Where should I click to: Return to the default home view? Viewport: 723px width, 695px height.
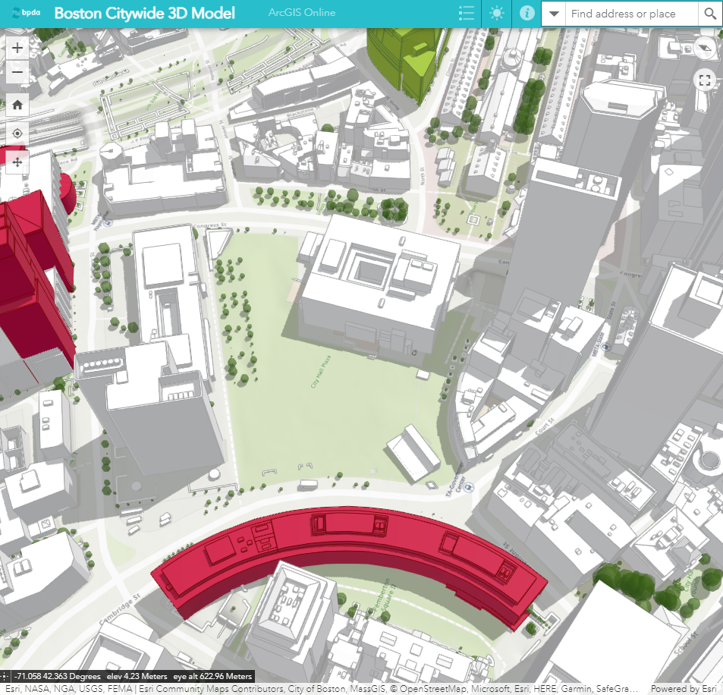(x=17, y=105)
